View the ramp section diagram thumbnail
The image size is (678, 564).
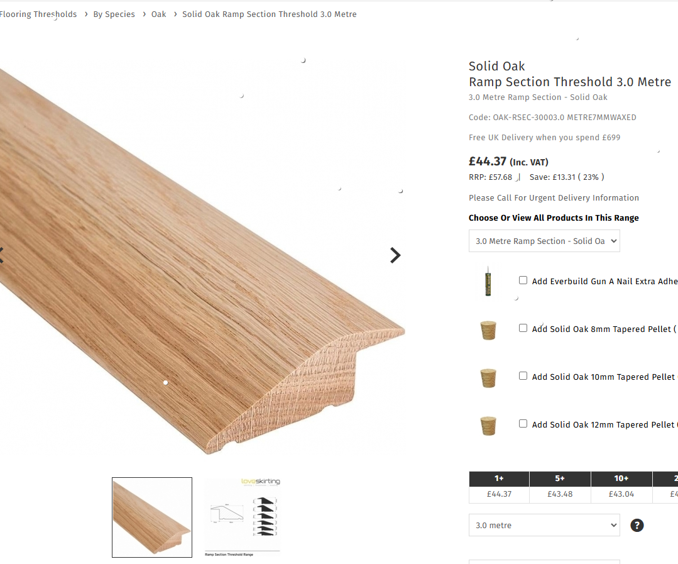(x=243, y=517)
